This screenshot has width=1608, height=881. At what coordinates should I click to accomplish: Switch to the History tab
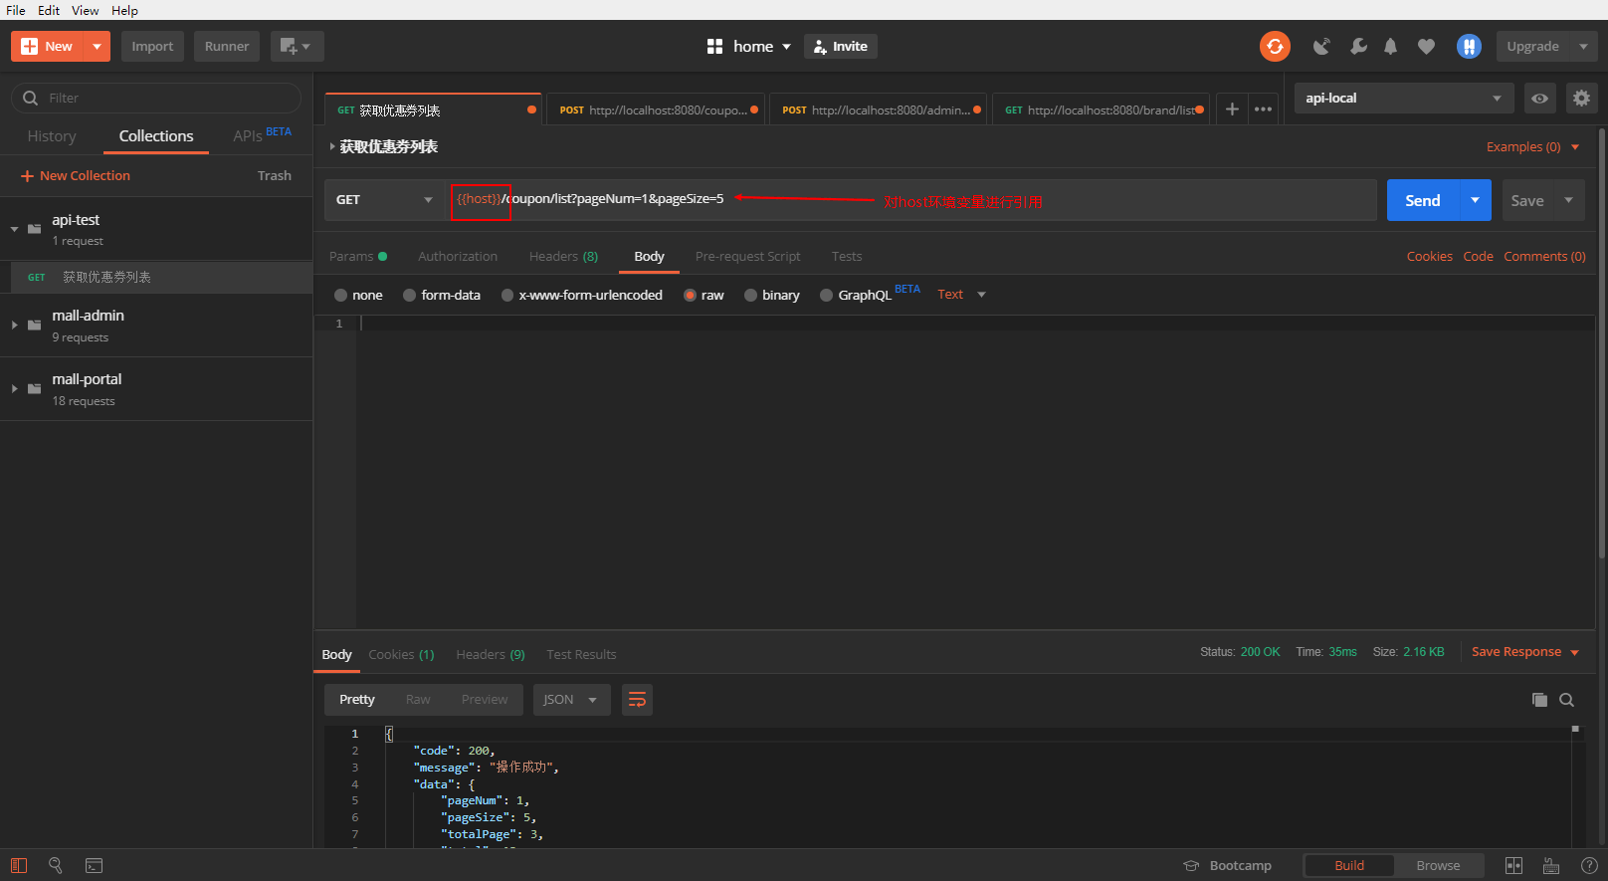[x=52, y=136]
